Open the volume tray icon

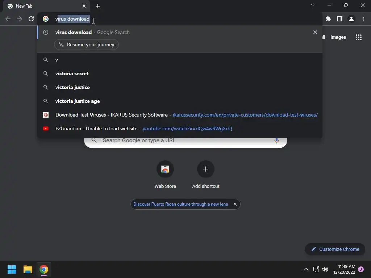[325, 269]
